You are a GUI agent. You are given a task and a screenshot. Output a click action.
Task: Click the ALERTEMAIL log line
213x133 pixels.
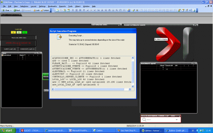(x=78, y=71)
